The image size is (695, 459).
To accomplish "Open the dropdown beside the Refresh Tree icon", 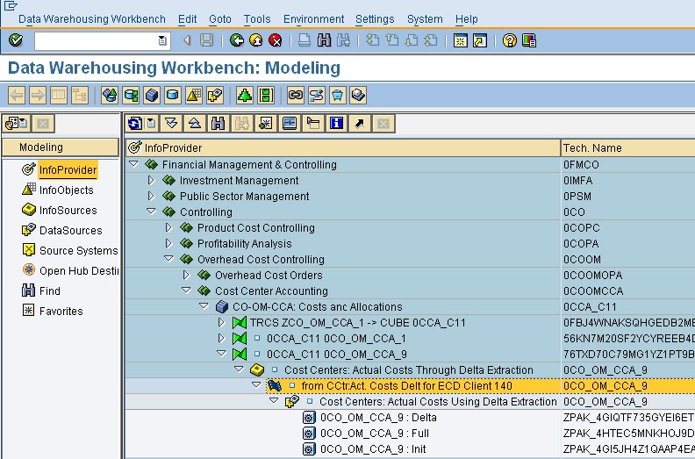I will (151, 123).
